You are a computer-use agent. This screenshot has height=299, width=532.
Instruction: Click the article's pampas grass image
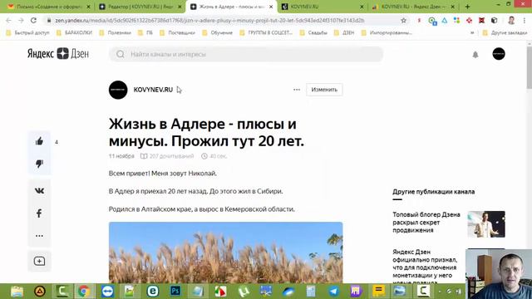(x=225, y=252)
